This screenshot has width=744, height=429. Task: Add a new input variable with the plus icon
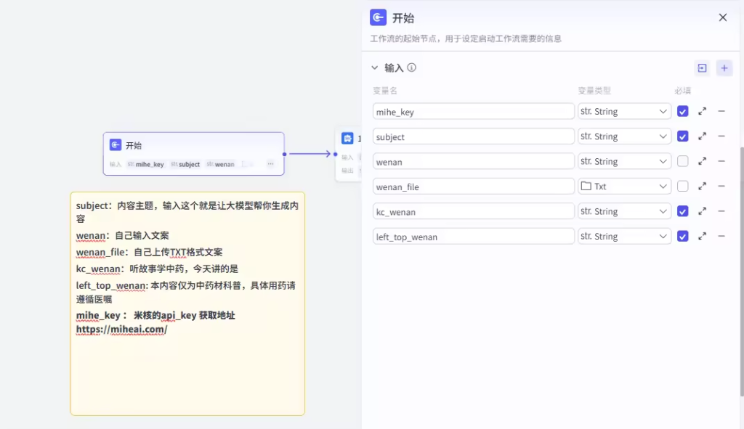724,68
